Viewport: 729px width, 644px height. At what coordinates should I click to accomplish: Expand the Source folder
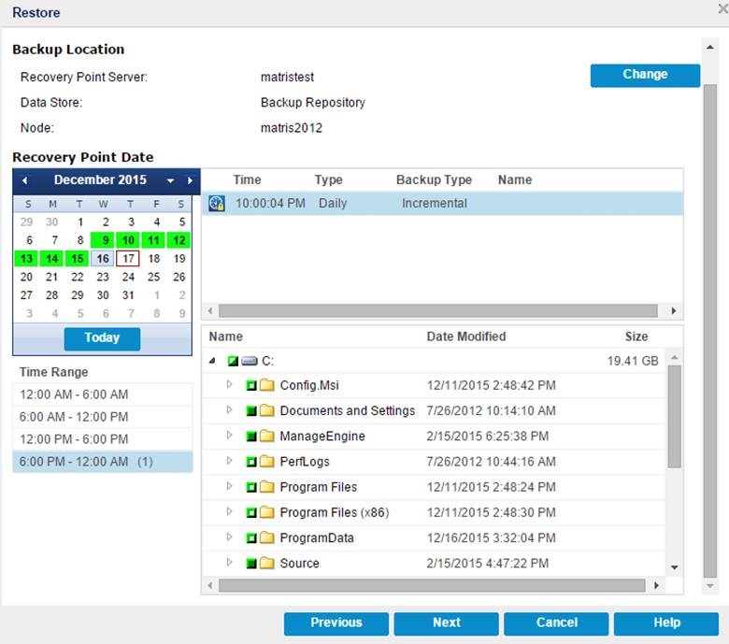229,562
